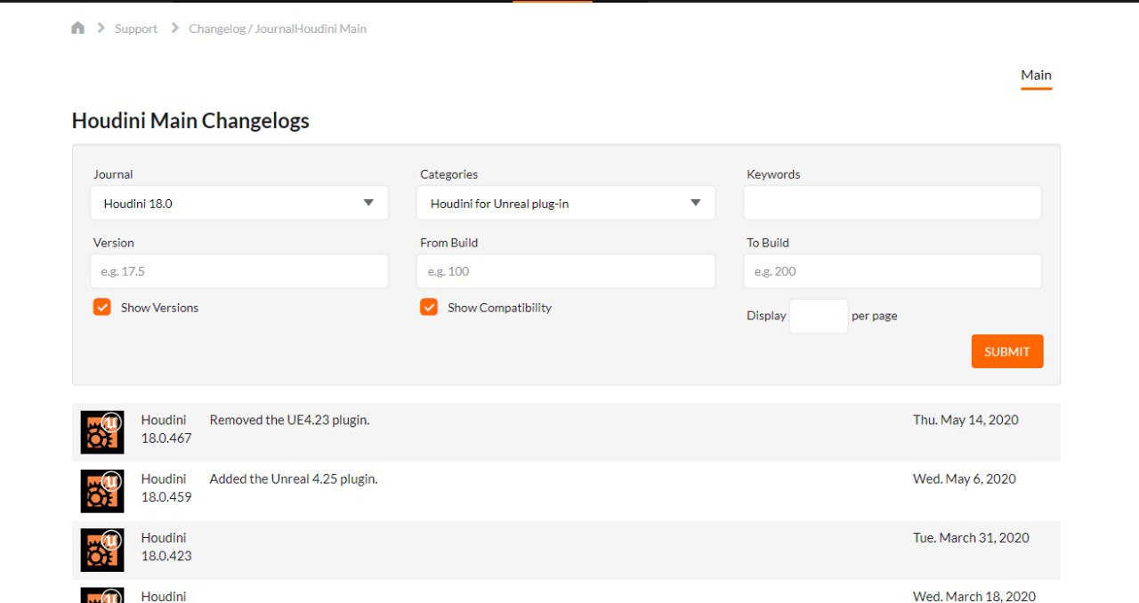This screenshot has width=1139, height=603.
Task: Focus the Keywords input field
Action: click(893, 203)
